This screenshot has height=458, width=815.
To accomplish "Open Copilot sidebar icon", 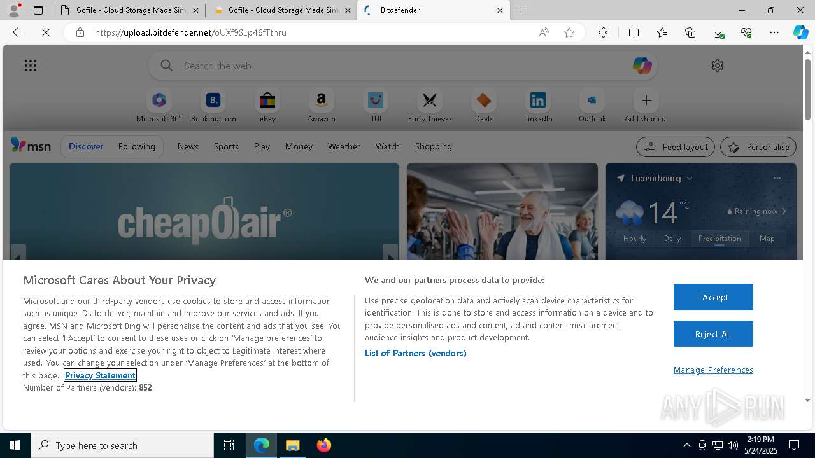I will point(800,32).
